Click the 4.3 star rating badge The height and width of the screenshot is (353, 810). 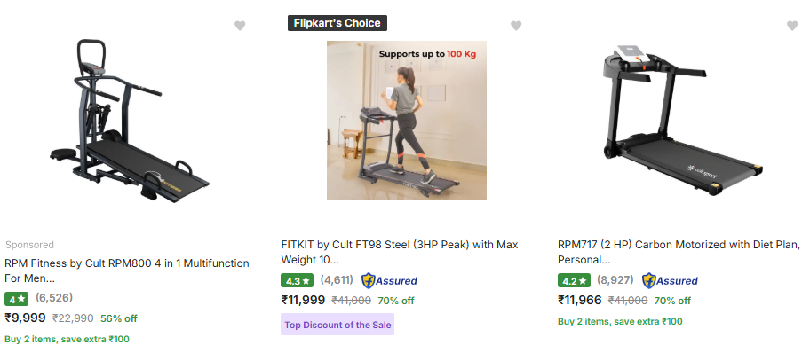pyautogui.click(x=297, y=281)
